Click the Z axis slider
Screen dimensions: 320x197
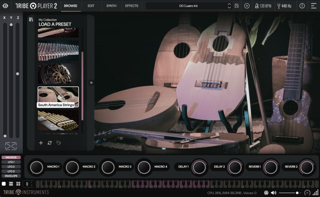[x=17, y=80]
